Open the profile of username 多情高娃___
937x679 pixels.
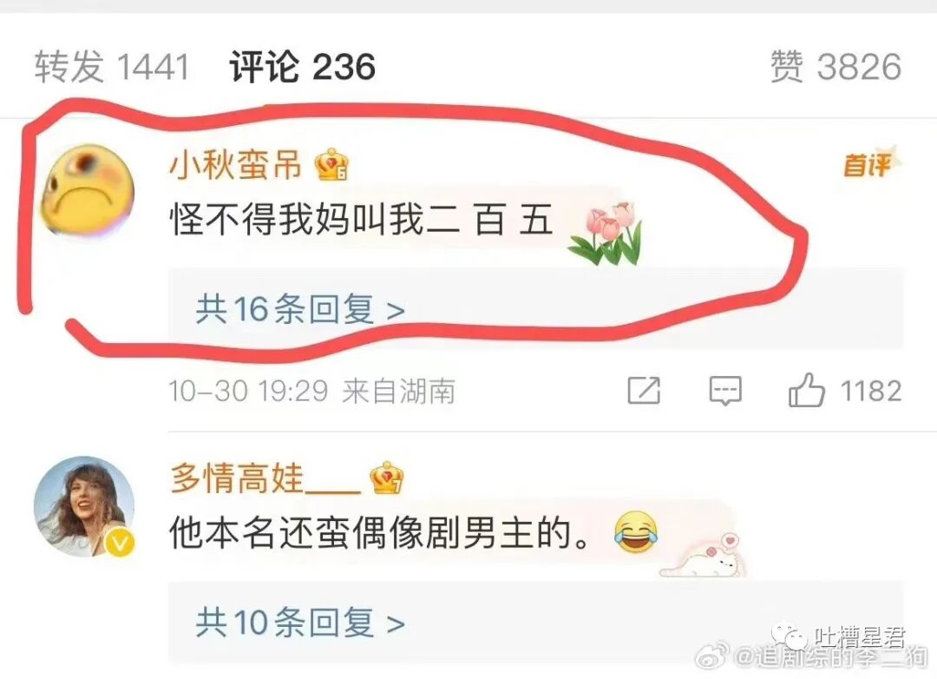coord(266,478)
